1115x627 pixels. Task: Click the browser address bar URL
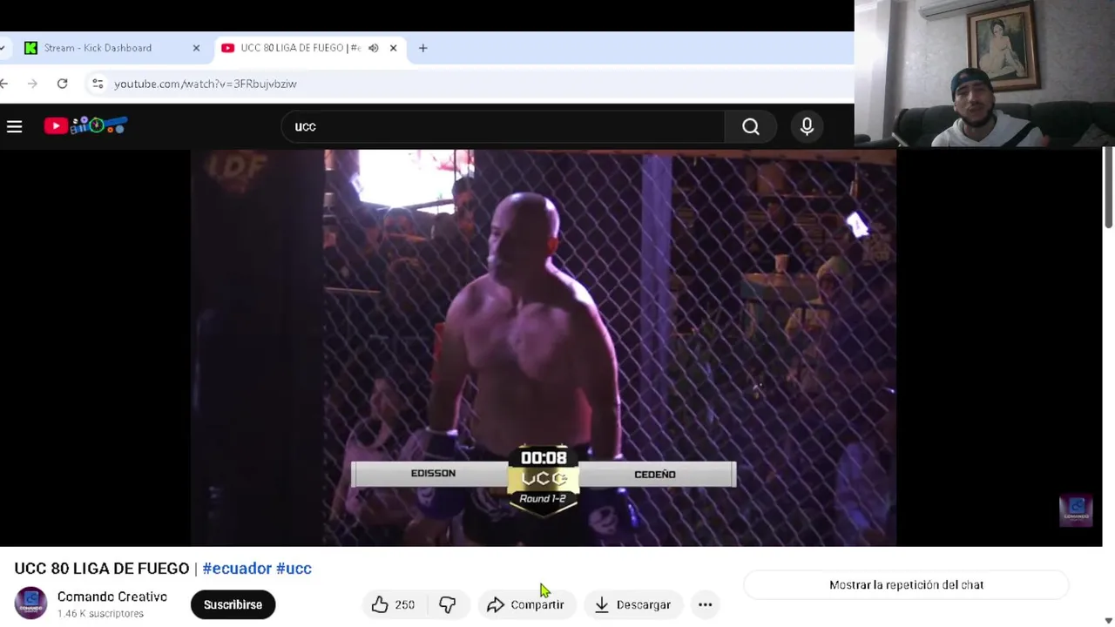tap(206, 84)
